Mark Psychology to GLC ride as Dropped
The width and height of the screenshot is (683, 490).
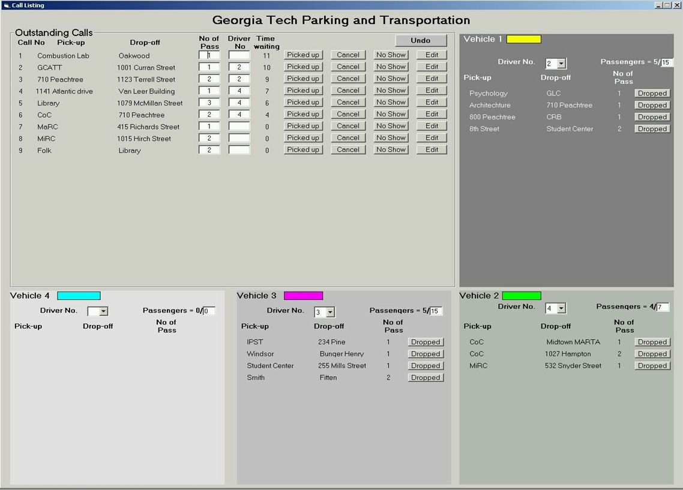click(652, 93)
